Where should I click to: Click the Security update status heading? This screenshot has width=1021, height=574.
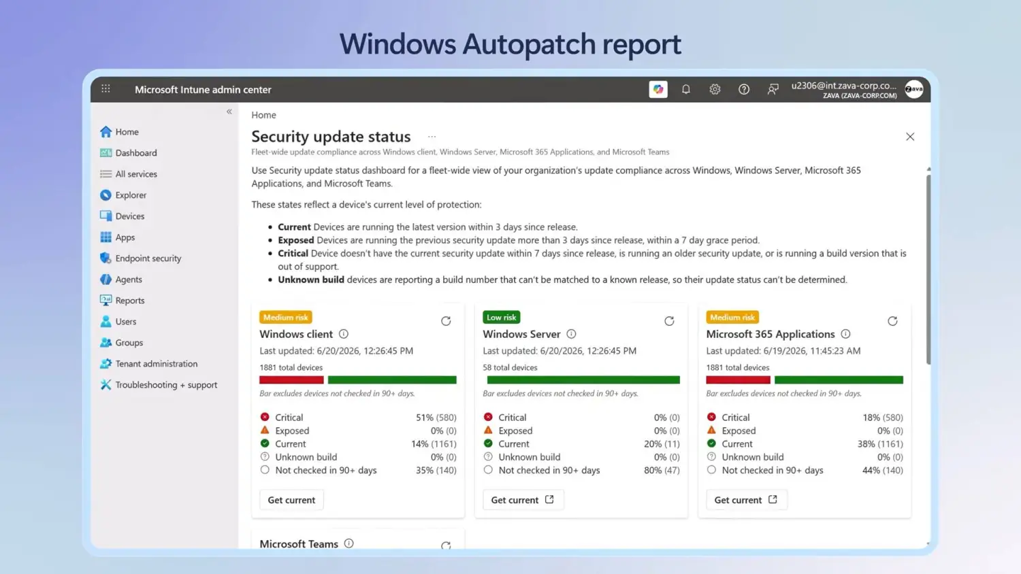tap(331, 137)
